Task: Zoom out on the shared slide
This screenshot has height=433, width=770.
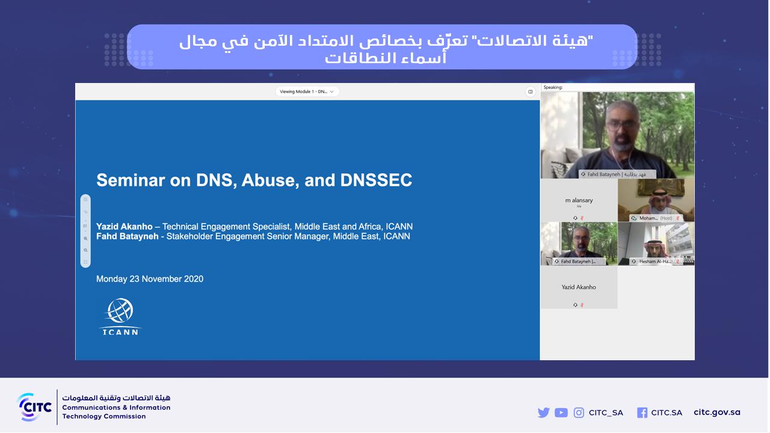Action: click(85, 250)
